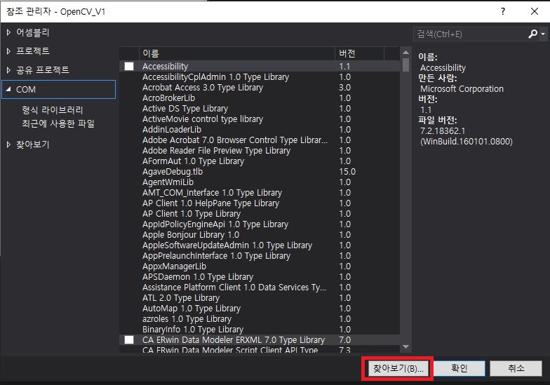Click the list scrollbar down arrow
This screenshot has width=550, height=385.
405,346
